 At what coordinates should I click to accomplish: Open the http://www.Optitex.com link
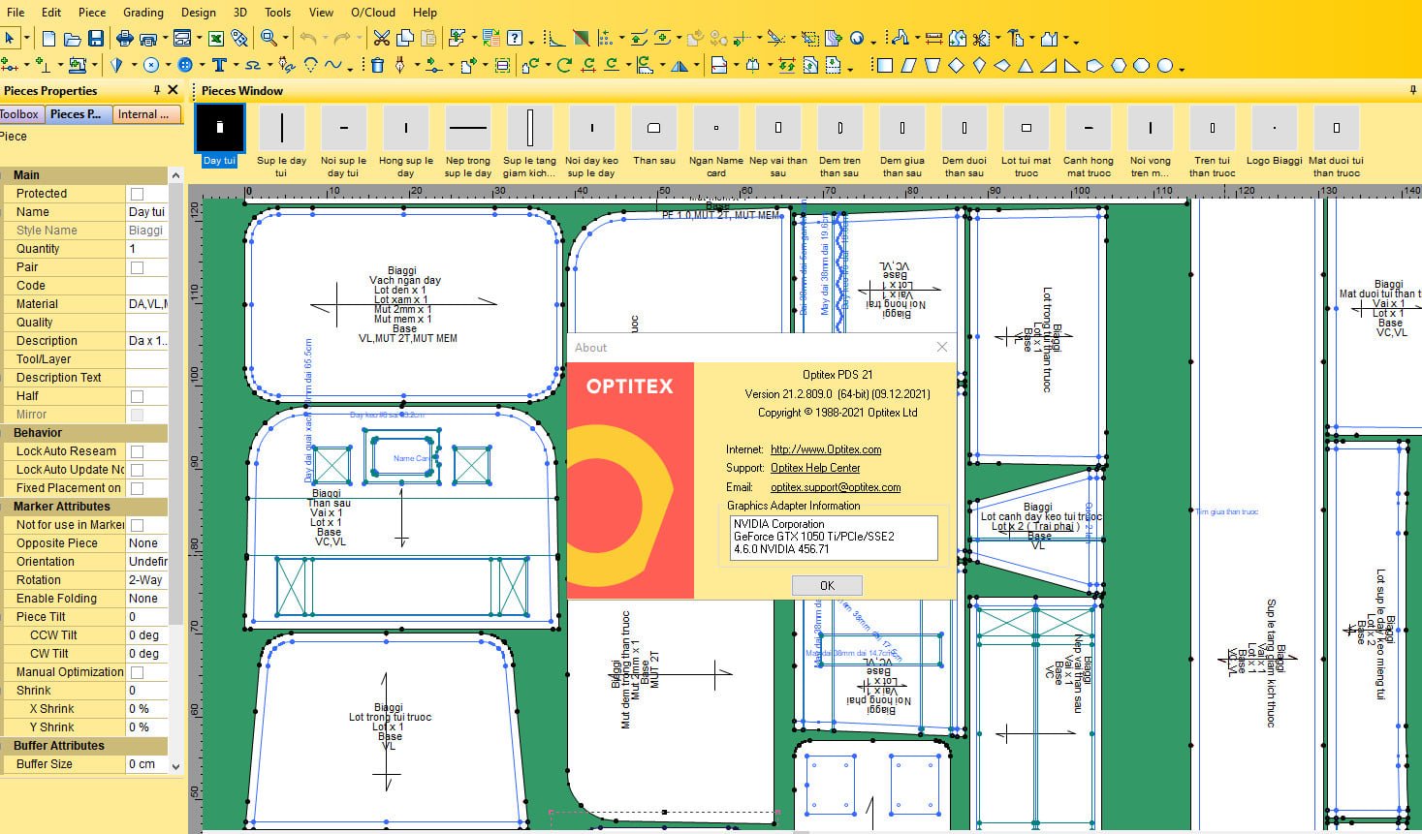point(826,449)
